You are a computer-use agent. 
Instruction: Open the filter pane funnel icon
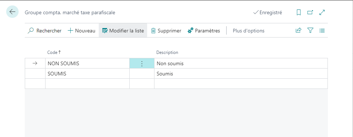(310, 30)
